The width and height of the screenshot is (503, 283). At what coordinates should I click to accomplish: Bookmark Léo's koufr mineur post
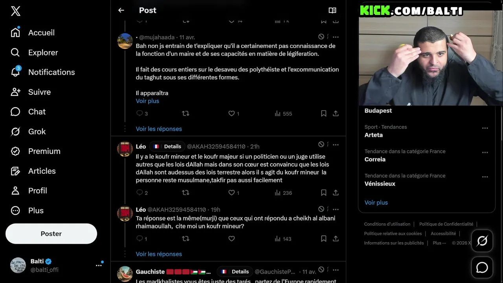click(323, 193)
